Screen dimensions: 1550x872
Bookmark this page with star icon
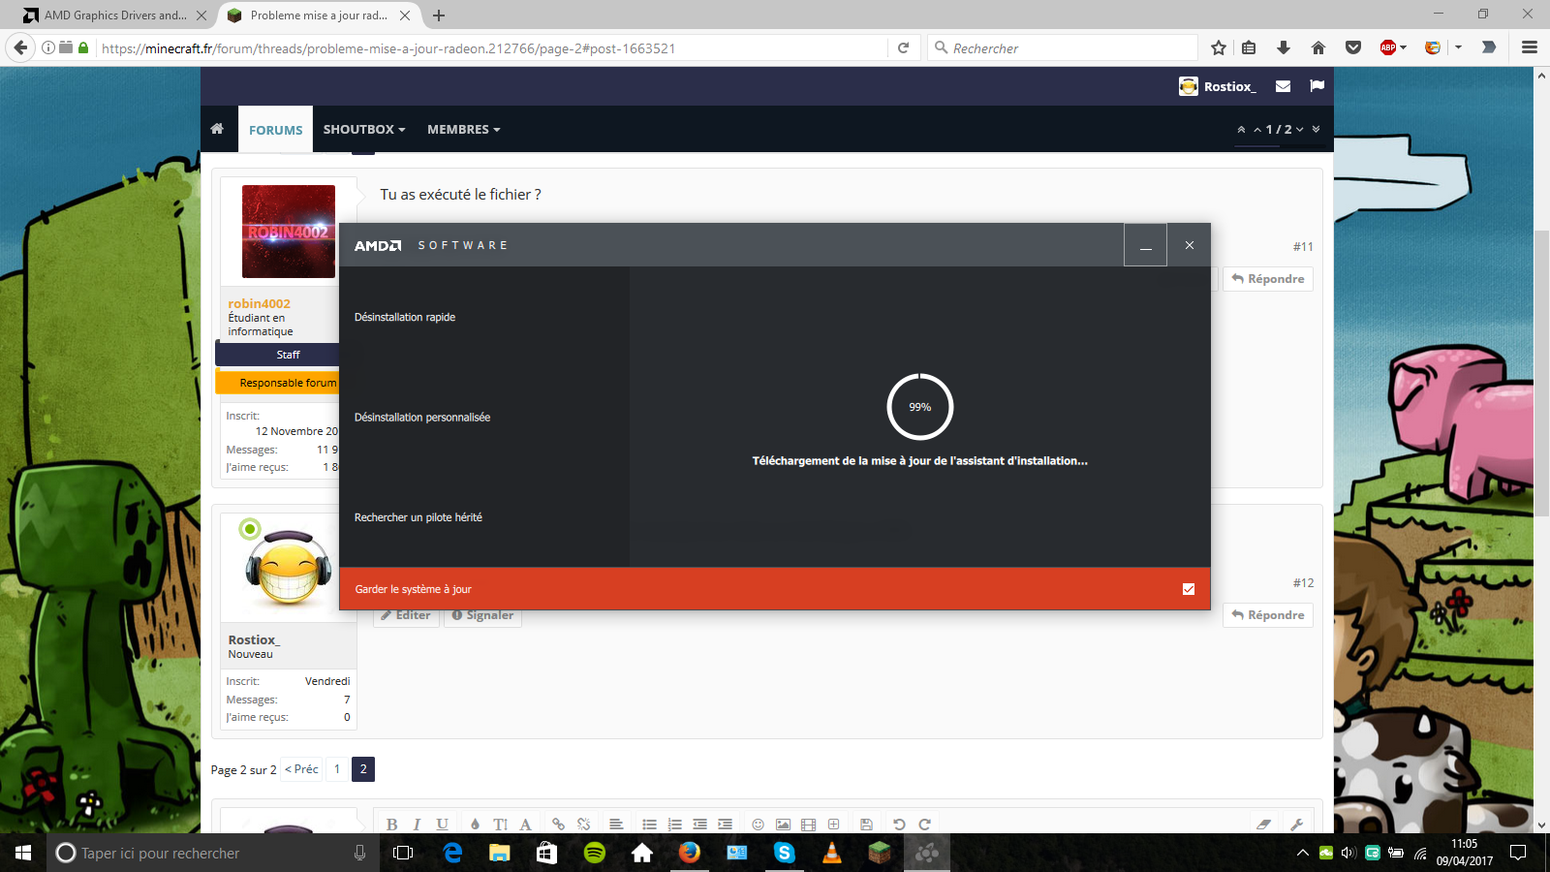point(1219,48)
